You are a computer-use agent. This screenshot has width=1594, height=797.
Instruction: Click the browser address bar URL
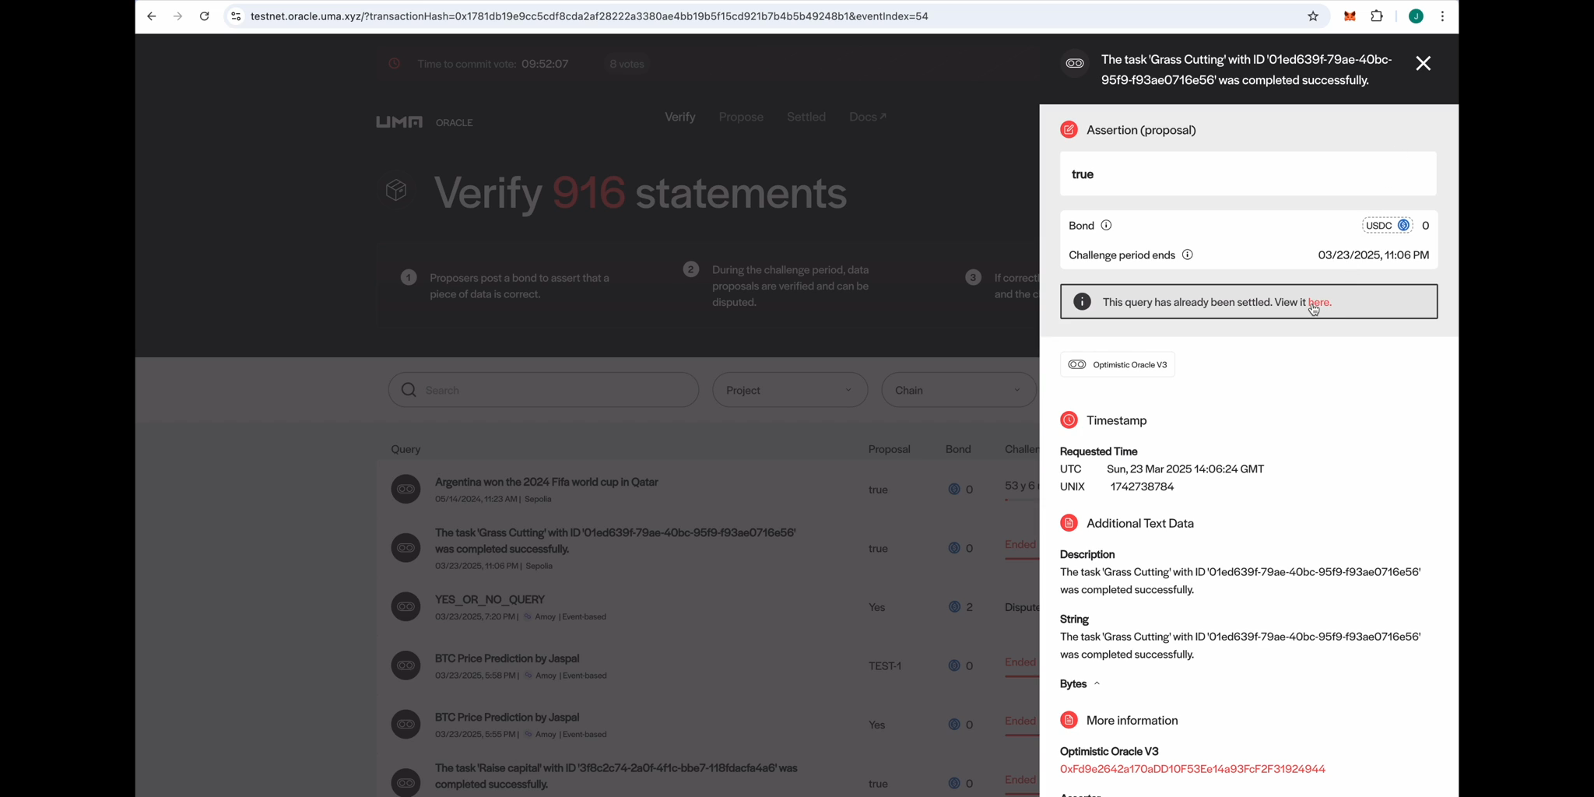[589, 16]
